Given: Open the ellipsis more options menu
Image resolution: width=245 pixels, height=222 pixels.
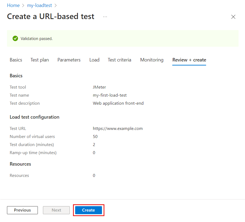Looking at the screenshot, I should click(105, 17).
